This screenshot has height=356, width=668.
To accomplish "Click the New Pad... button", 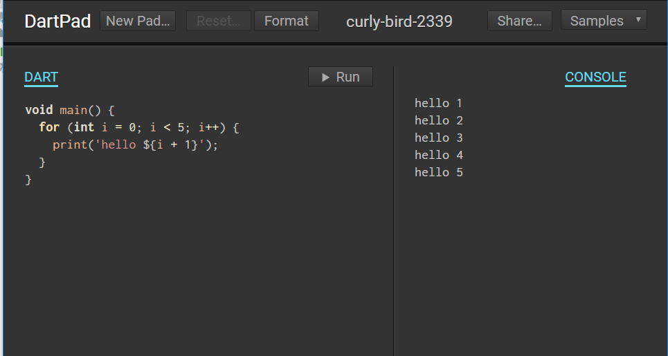I will coord(138,21).
